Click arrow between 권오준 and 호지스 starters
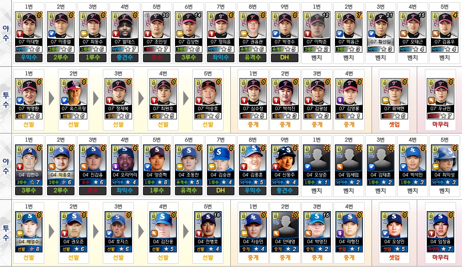This screenshot has width=462, height=267. pyautogui.click(x=96, y=232)
